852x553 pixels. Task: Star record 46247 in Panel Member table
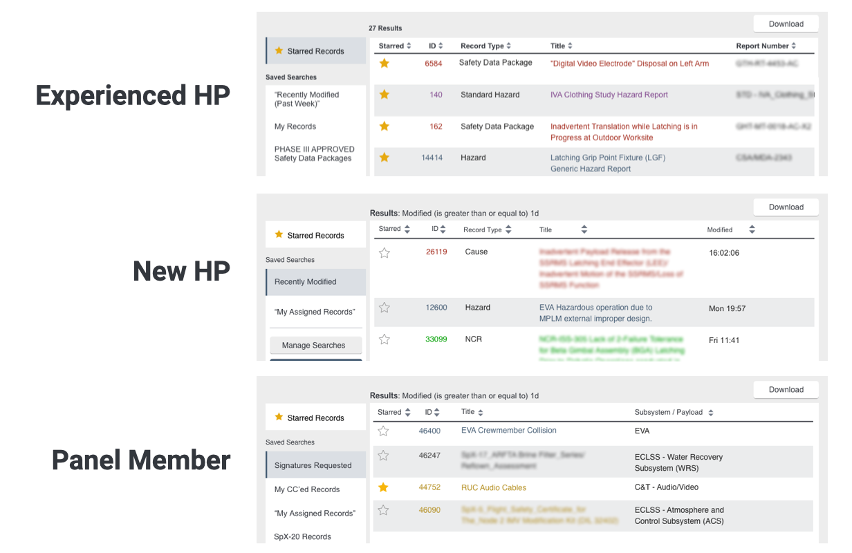(383, 456)
